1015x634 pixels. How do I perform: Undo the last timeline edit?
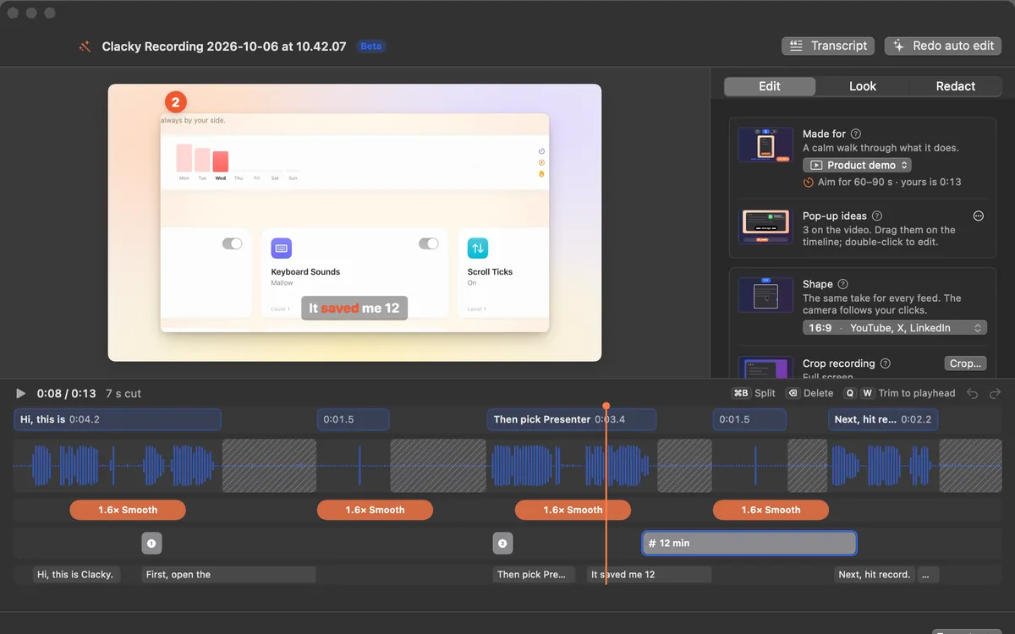(973, 393)
